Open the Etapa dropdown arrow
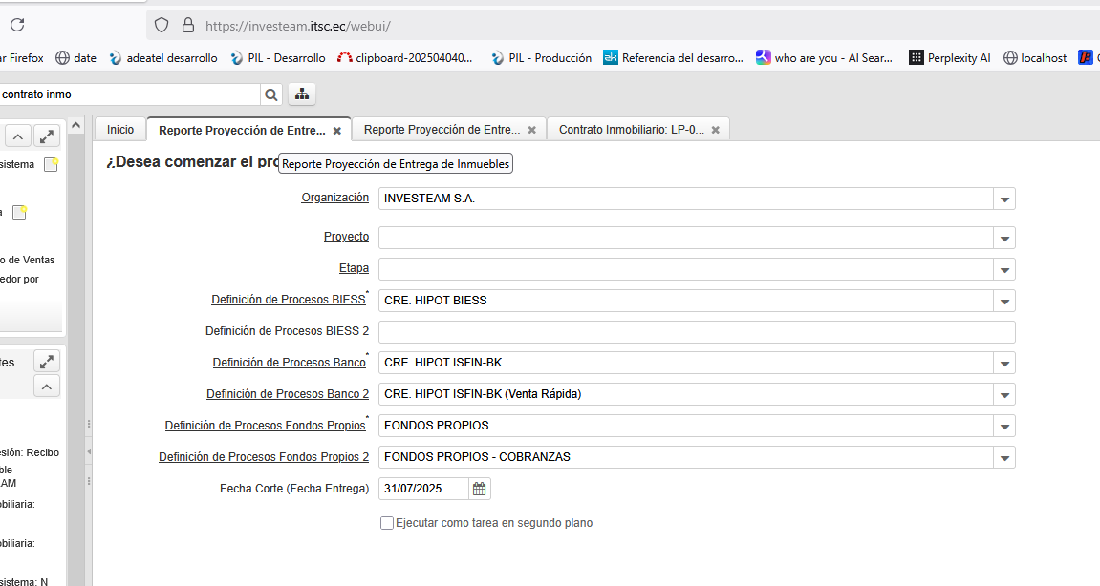The width and height of the screenshot is (1100, 586). [x=1003, y=269]
